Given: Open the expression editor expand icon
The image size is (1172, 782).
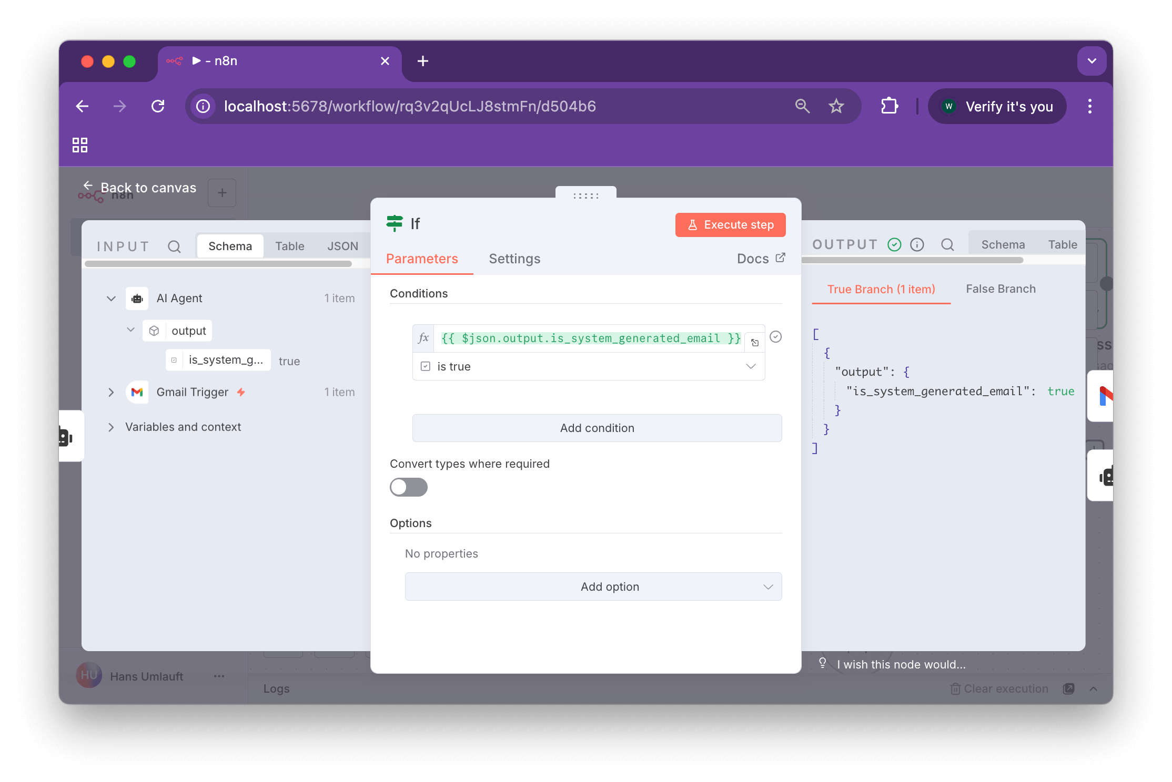Looking at the screenshot, I should (755, 343).
